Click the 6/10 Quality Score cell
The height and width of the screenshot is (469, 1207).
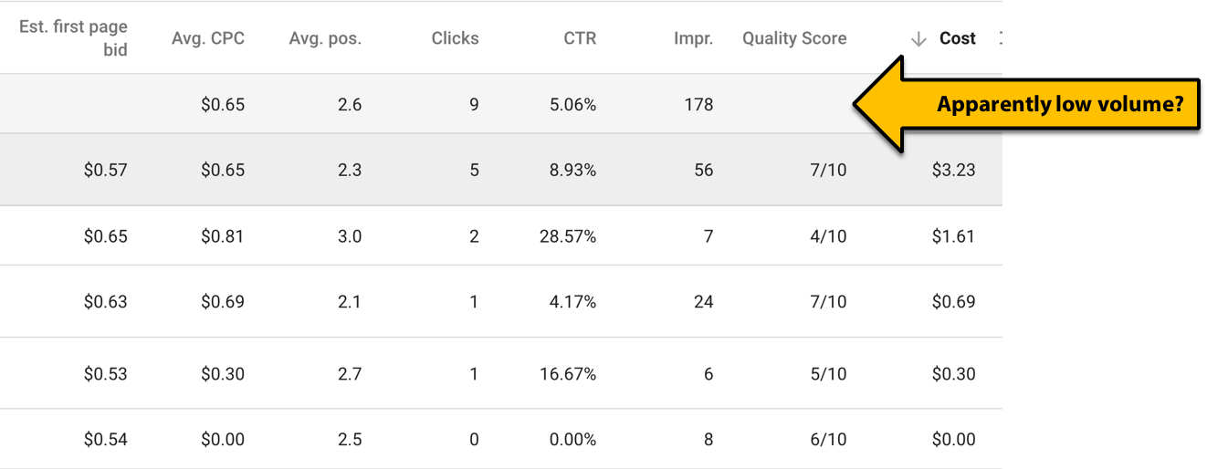click(x=827, y=440)
